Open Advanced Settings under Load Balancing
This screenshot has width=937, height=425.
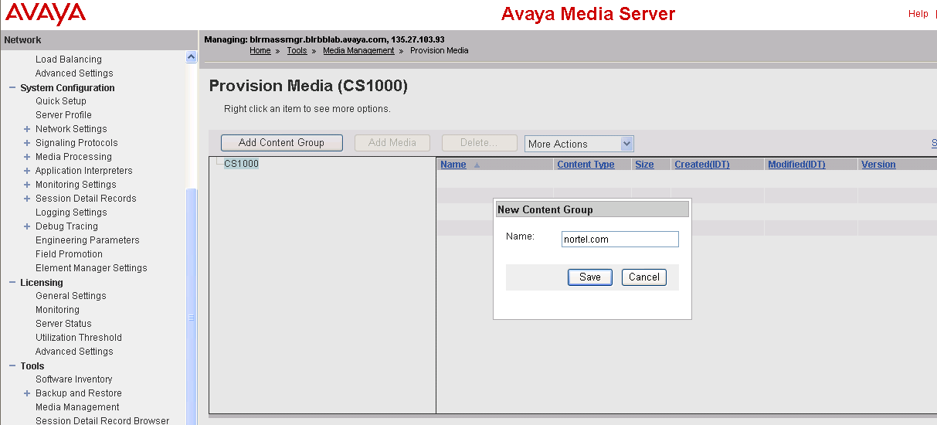[74, 73]
